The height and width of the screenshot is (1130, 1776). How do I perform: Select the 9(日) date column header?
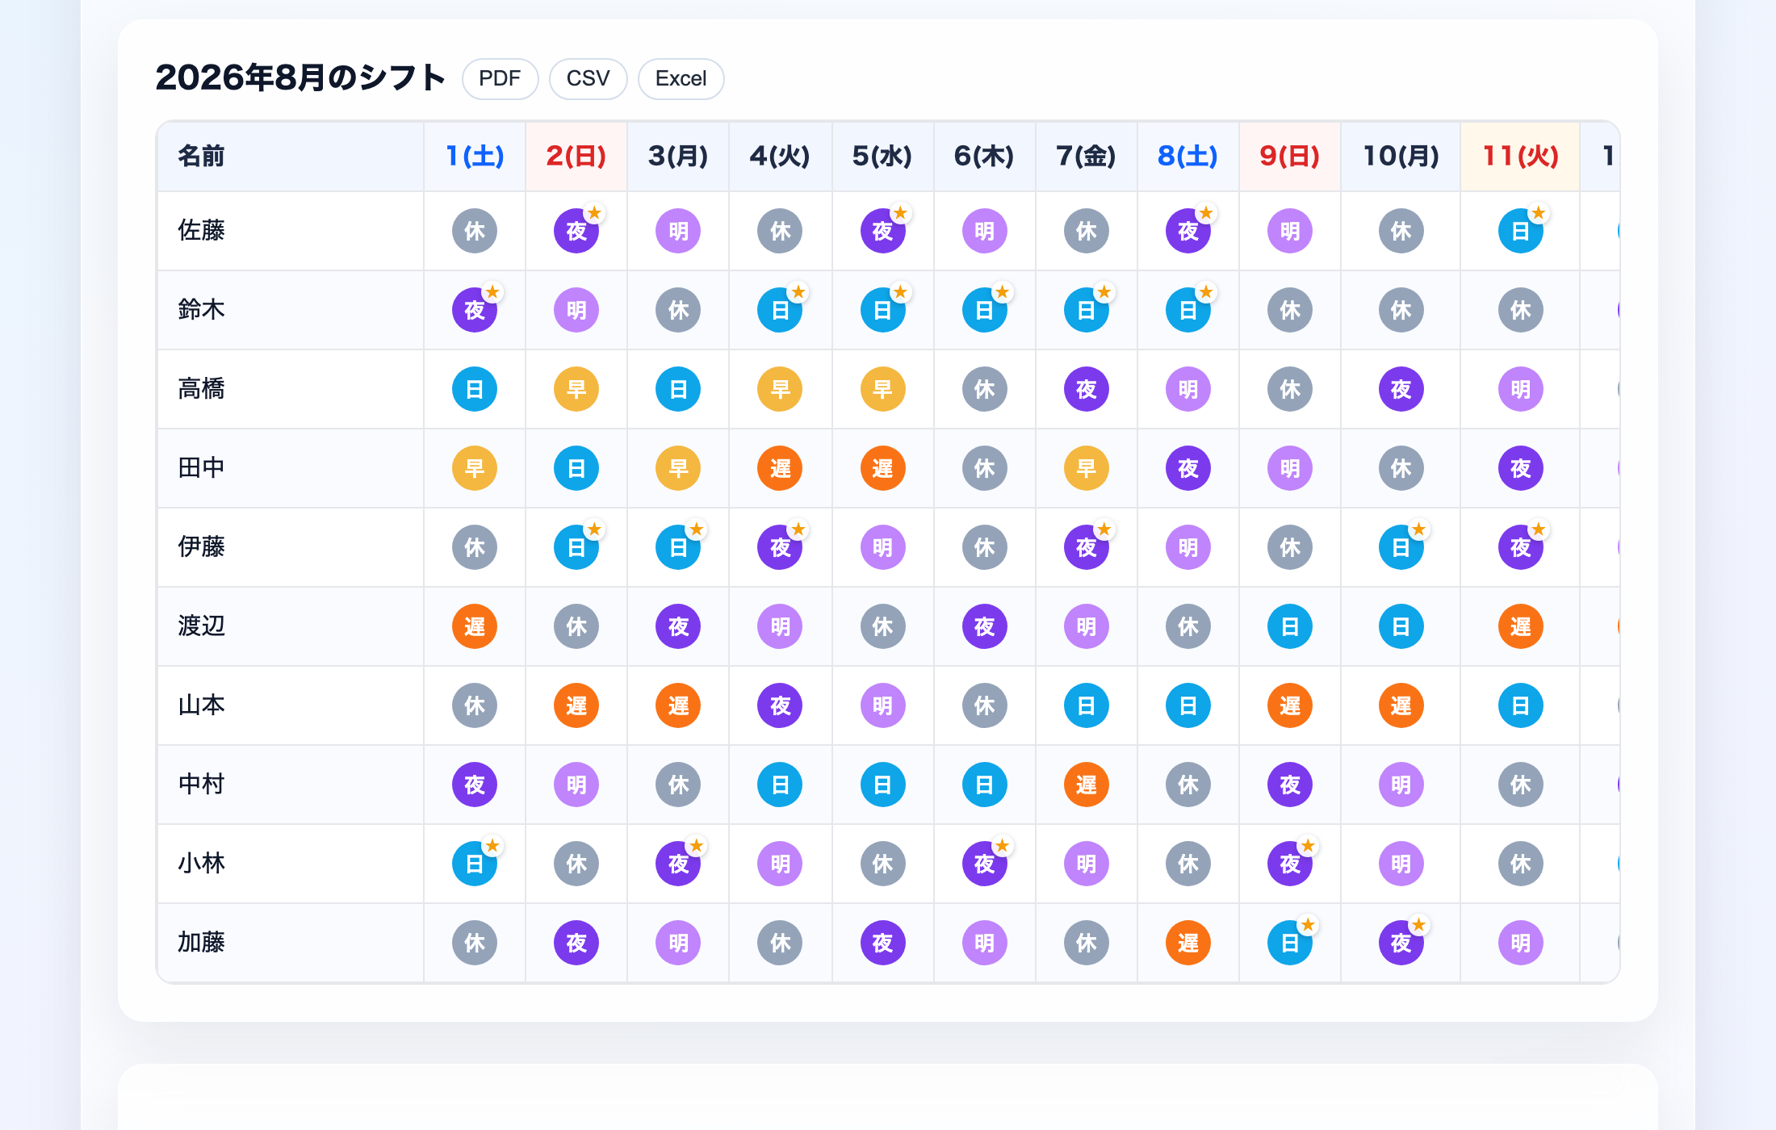coord(1289,156)
